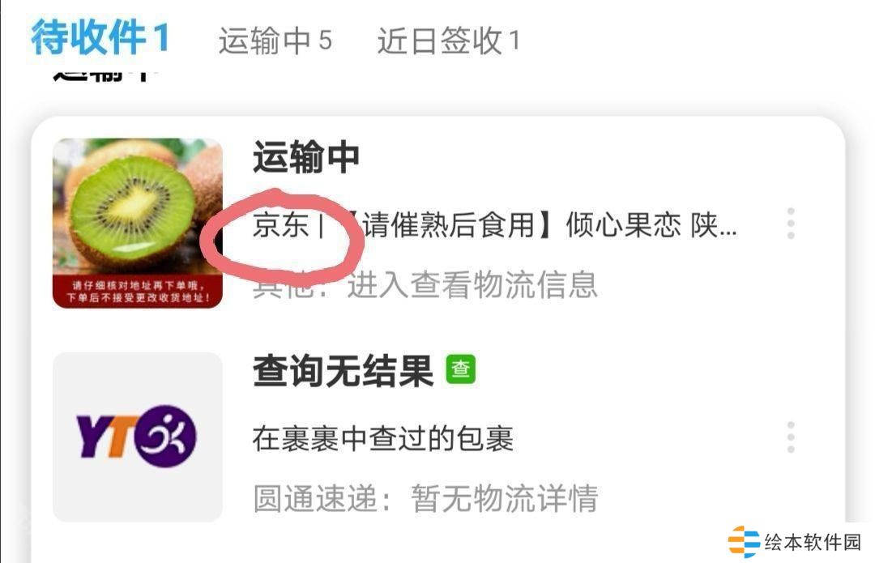Open 进入查看物流信息 logistics link
Screen dimensions: 875x563
(x=472, y=284)
